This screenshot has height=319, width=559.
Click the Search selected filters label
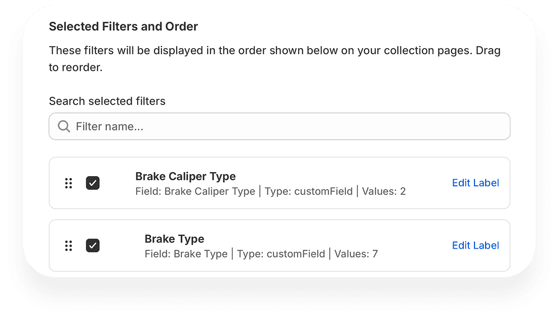pos(107,101)
